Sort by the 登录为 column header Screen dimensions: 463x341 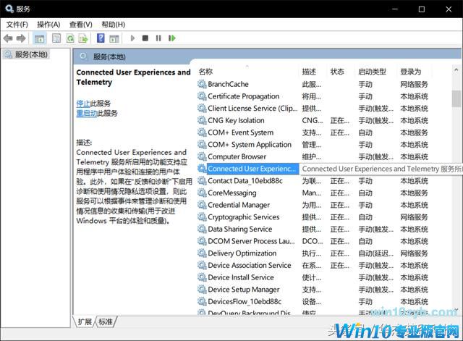click(410, 72)
